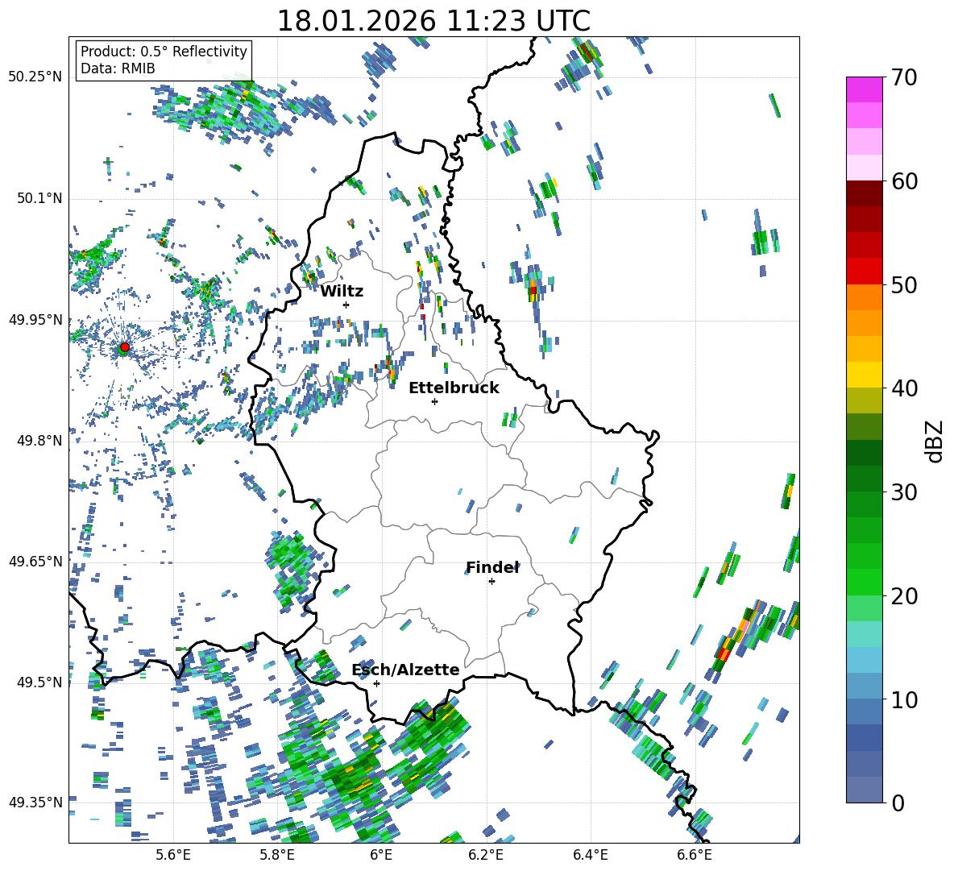Click the 10 colorbar tick label
Image resolution: width=954 pixels, height=871 pixels.
tap(904, 699)
